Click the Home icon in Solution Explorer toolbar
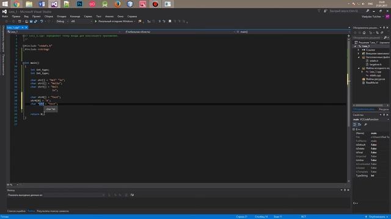Viewport: 391px width, 219px height. [x=364, y=33]
